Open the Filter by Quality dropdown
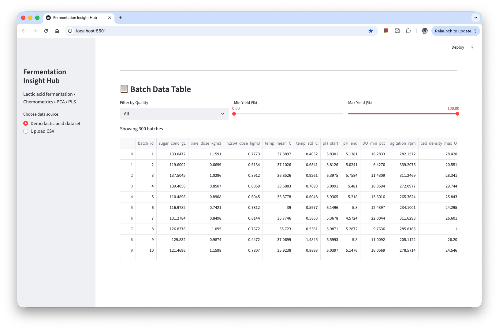499x330 pixels. (x=174, y=114)
